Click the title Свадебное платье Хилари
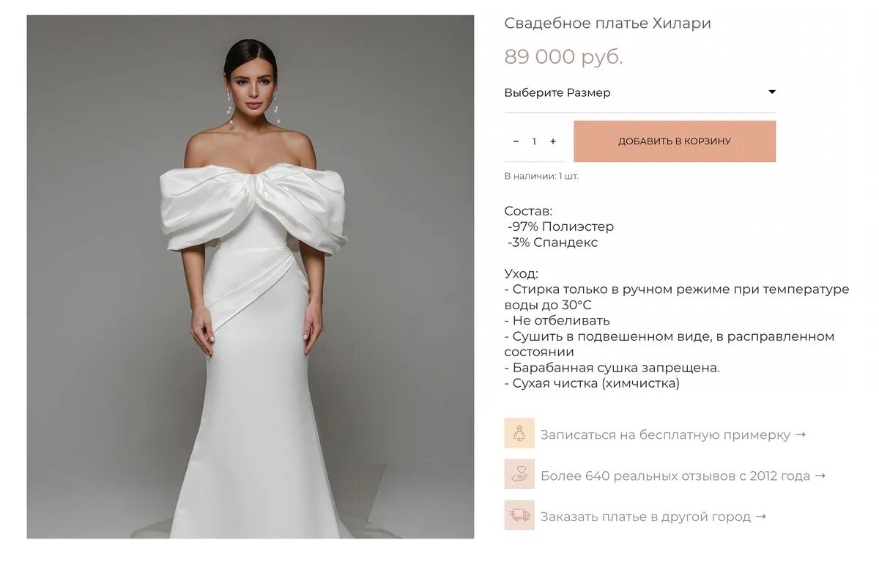The image size is (879, 562). click(x=607, y=23)
